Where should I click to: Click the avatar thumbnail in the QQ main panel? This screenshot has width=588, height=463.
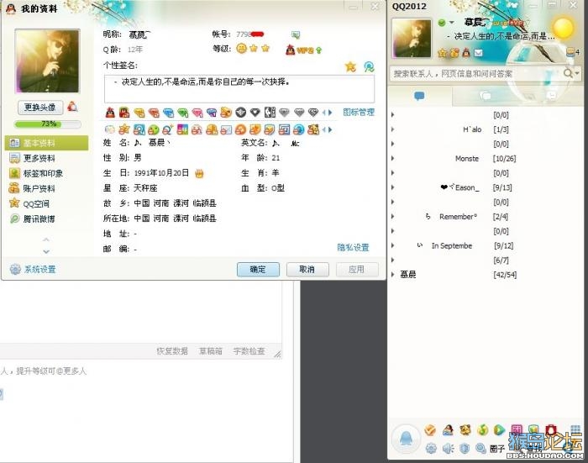411,38
